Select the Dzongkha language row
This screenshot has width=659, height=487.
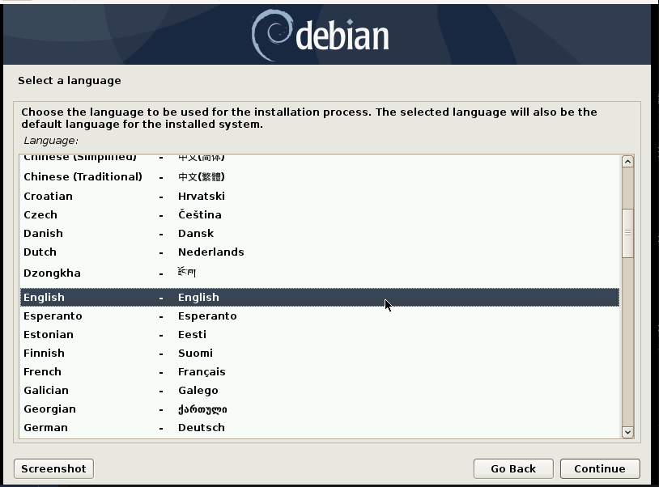pos(320,273)
